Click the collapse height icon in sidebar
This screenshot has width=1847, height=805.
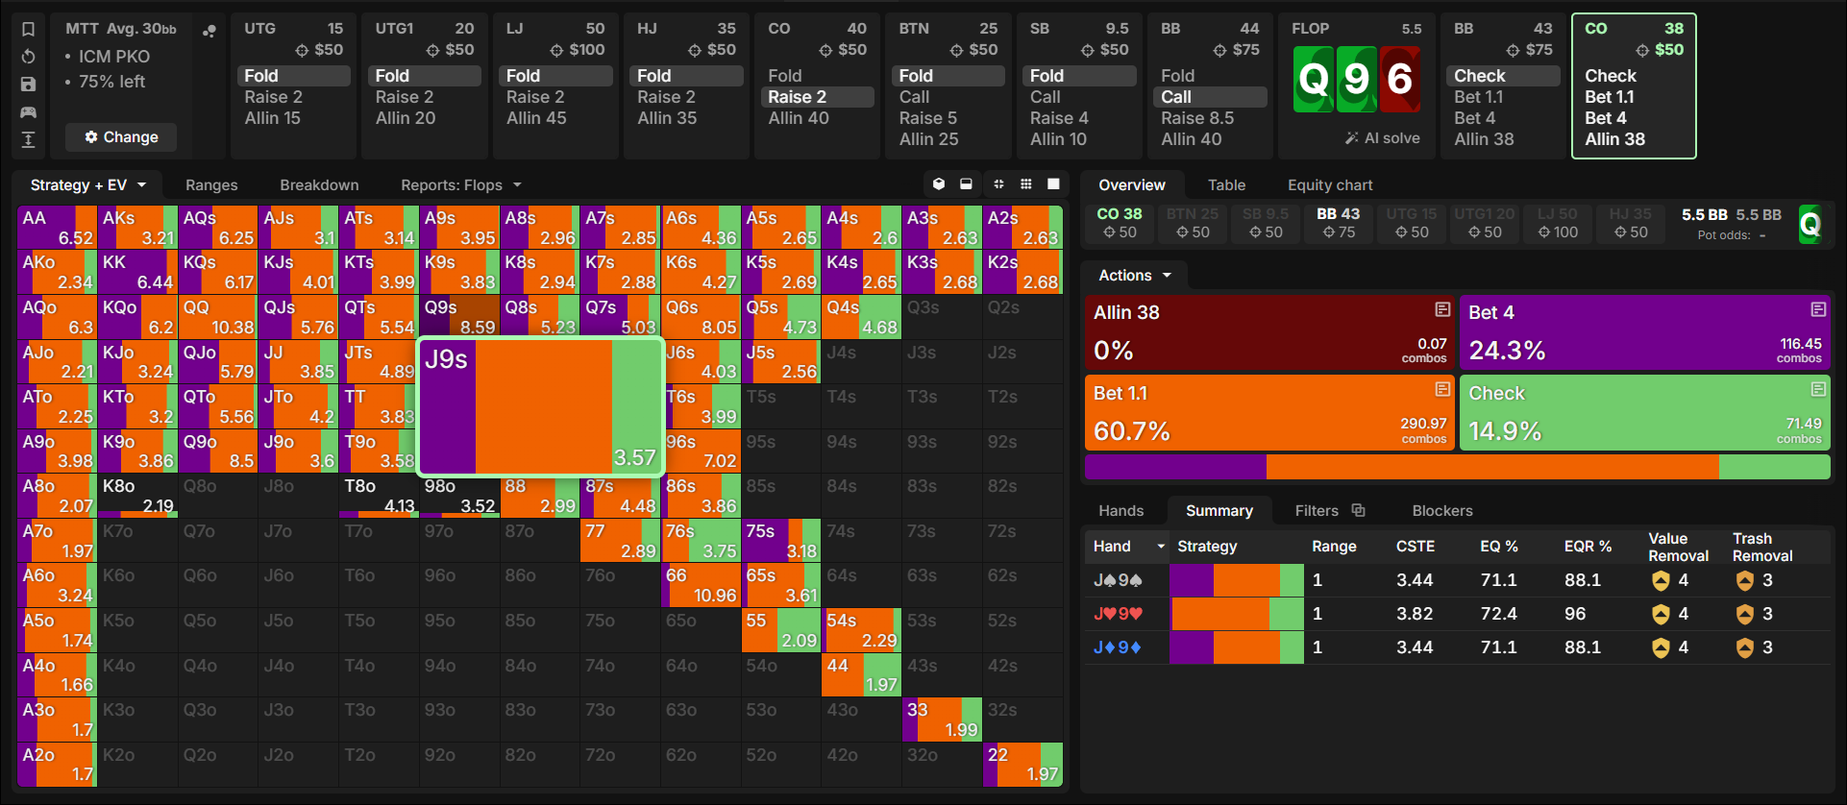[29, 140]
